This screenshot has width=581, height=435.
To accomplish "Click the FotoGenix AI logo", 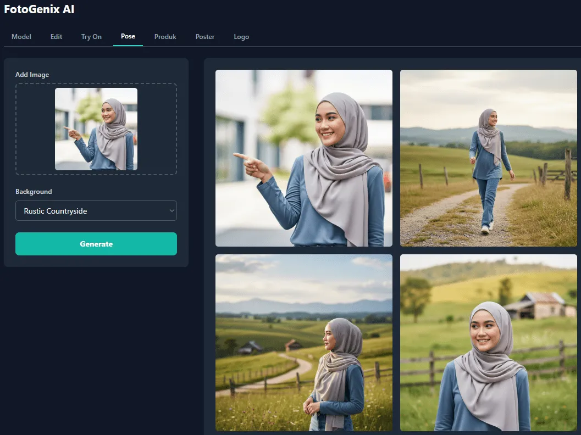I will pyautogui.click(x=39, y=9).
